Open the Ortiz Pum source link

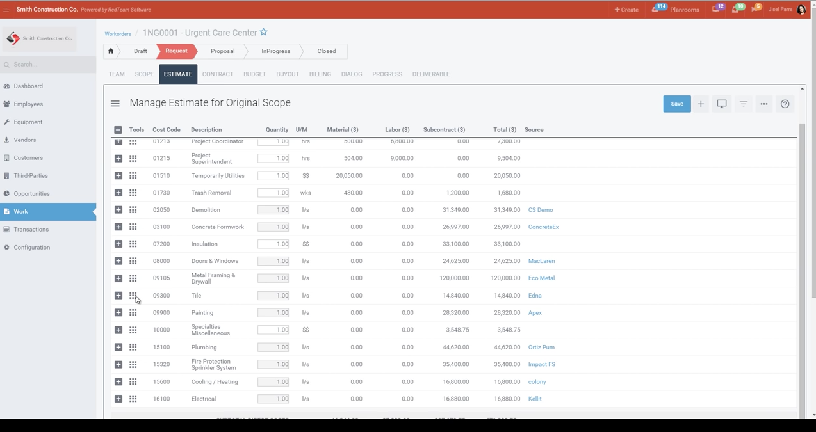pos(541,347)
